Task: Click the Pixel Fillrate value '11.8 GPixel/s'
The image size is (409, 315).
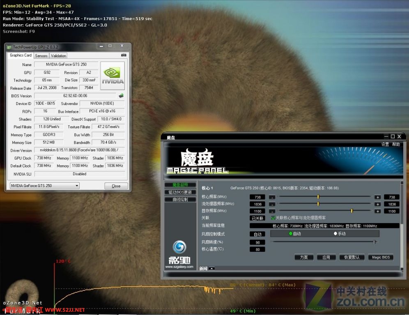Action: [49, 127]
